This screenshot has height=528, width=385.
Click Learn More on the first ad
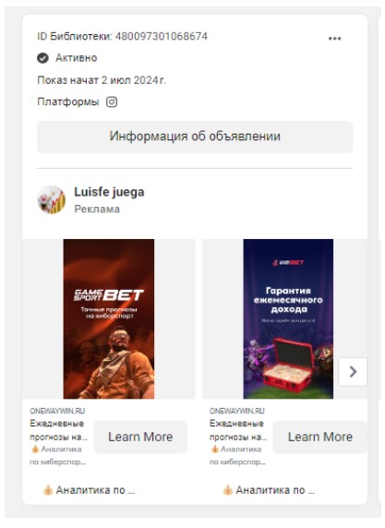coord(140,437)
